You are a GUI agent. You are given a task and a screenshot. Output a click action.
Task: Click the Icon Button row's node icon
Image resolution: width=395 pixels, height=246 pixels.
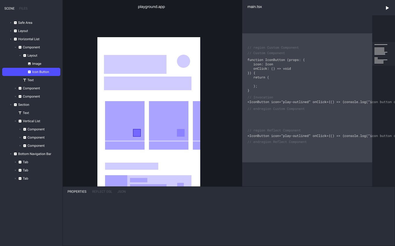[x=29, y=72]
